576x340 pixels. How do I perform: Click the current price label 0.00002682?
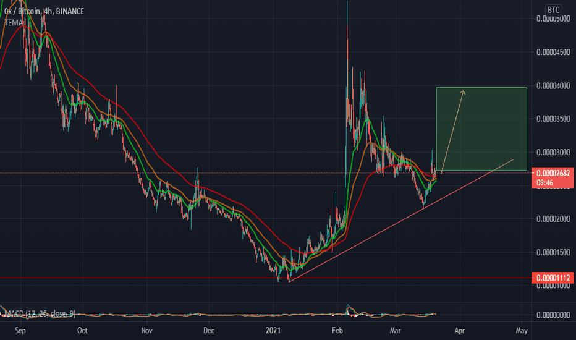pyautogui.click(x=553, y=173)
